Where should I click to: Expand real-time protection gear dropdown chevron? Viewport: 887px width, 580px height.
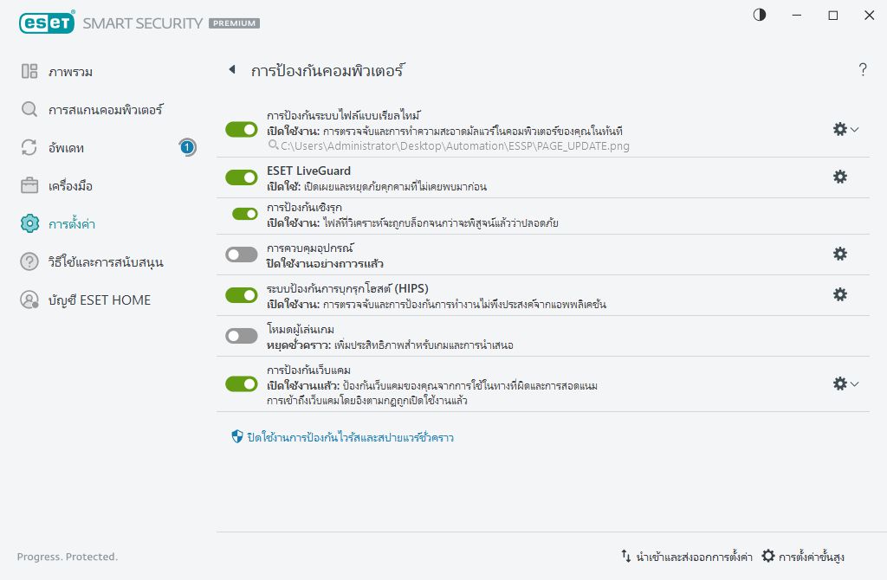coord(857,129)
